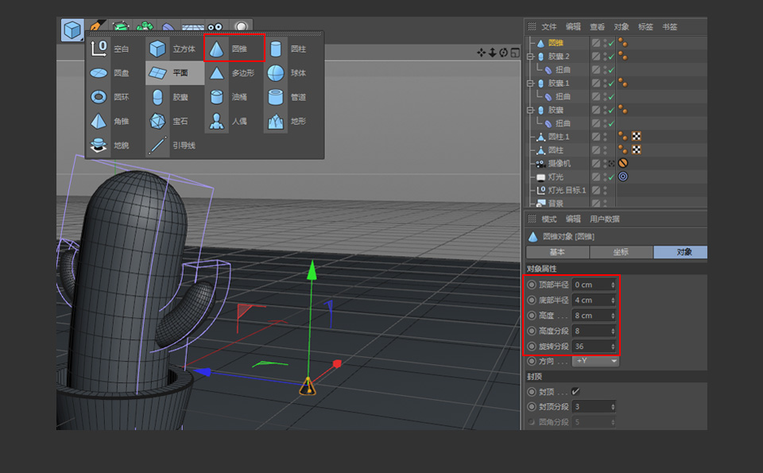Open the 方向 orientation dropdown

[x=595, y=361]
